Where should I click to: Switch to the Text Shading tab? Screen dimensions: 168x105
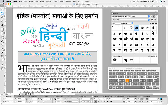[132, 96]
